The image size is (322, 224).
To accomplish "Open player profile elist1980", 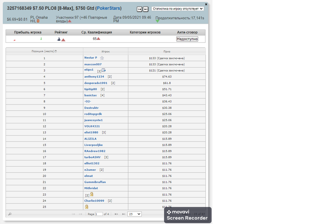I will point(91,132).
